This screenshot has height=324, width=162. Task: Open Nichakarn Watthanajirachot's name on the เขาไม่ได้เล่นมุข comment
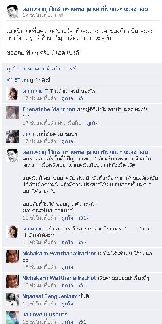[59, 254]
